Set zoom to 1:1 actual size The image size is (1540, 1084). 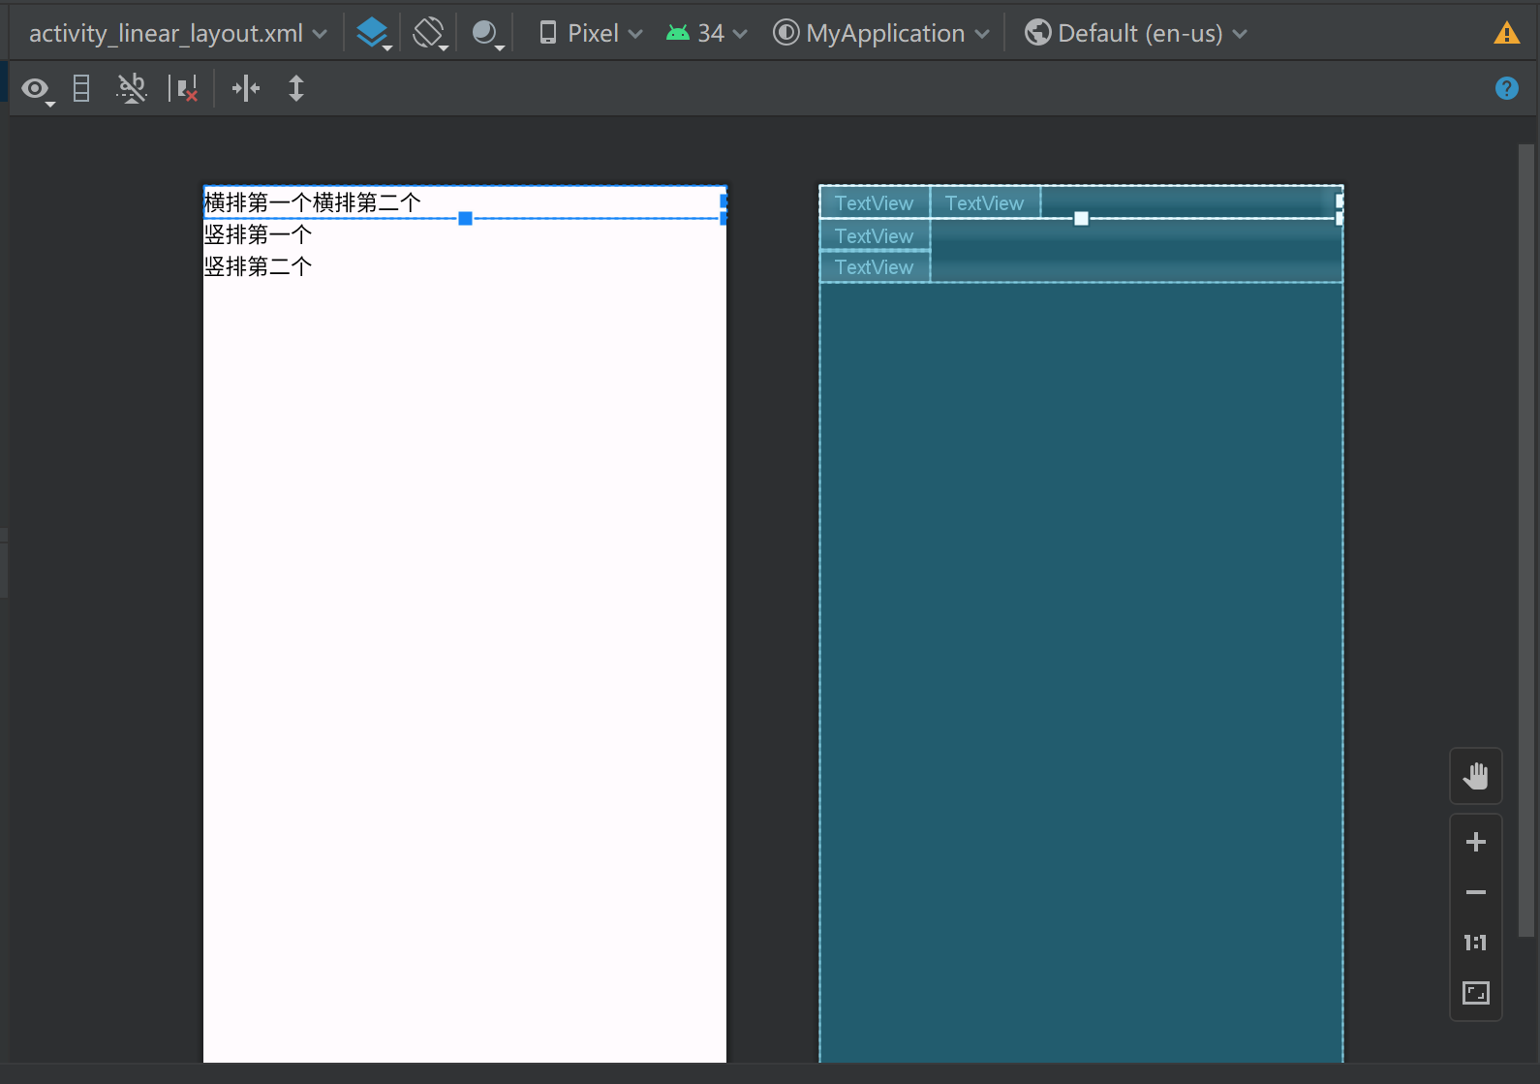[x=1475, y=943]
